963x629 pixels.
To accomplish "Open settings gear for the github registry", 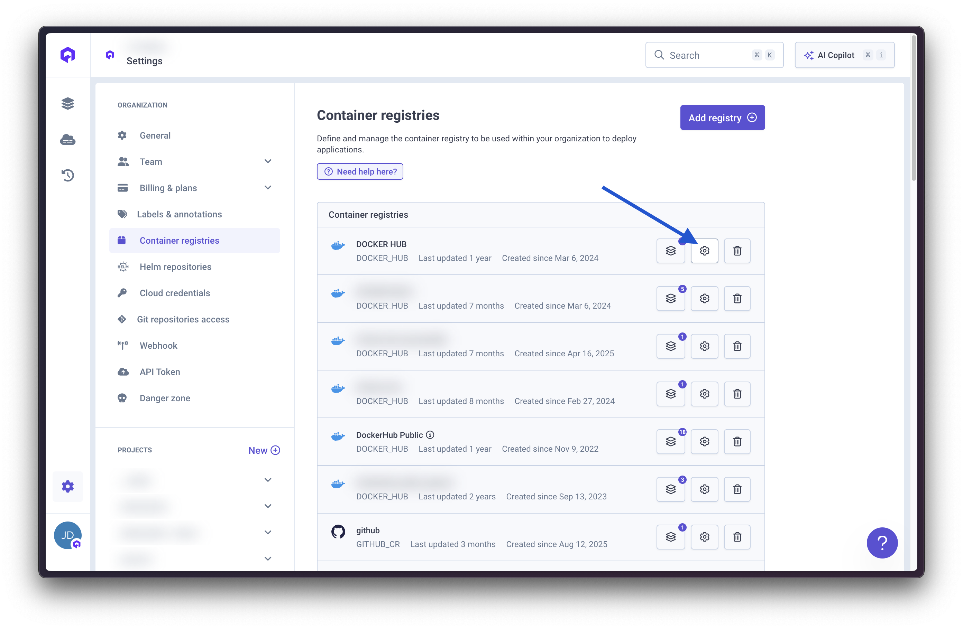I will click(704, 537).
